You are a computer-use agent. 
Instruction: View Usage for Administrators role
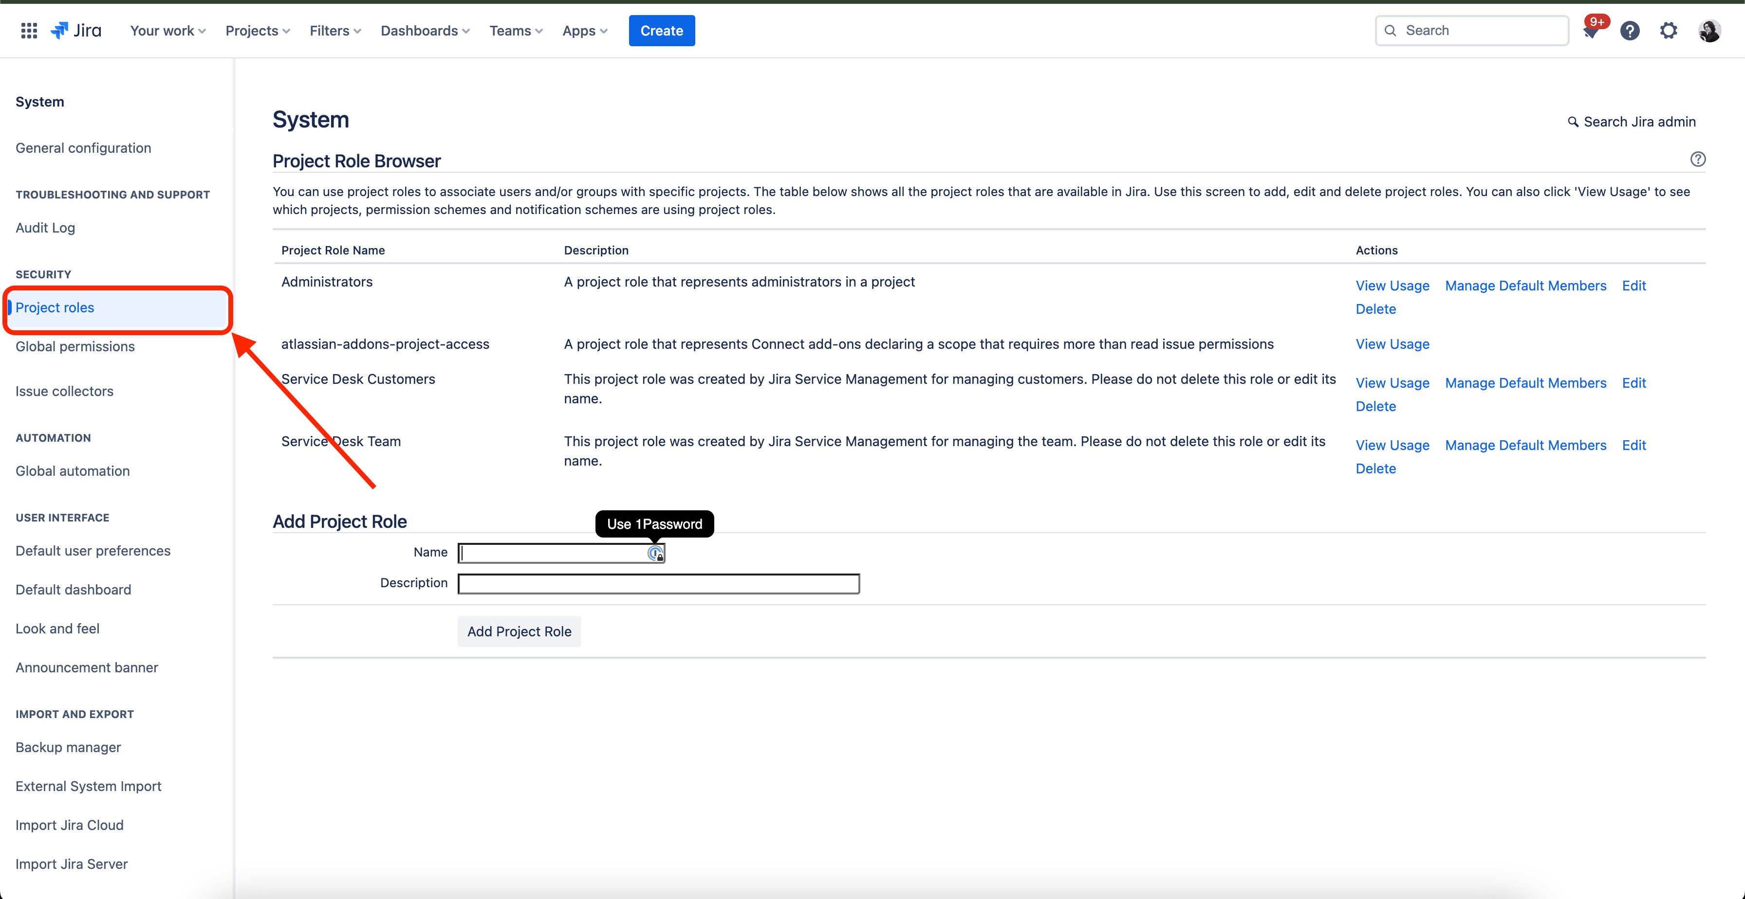pyautogui.click(x=1392, y=286)
